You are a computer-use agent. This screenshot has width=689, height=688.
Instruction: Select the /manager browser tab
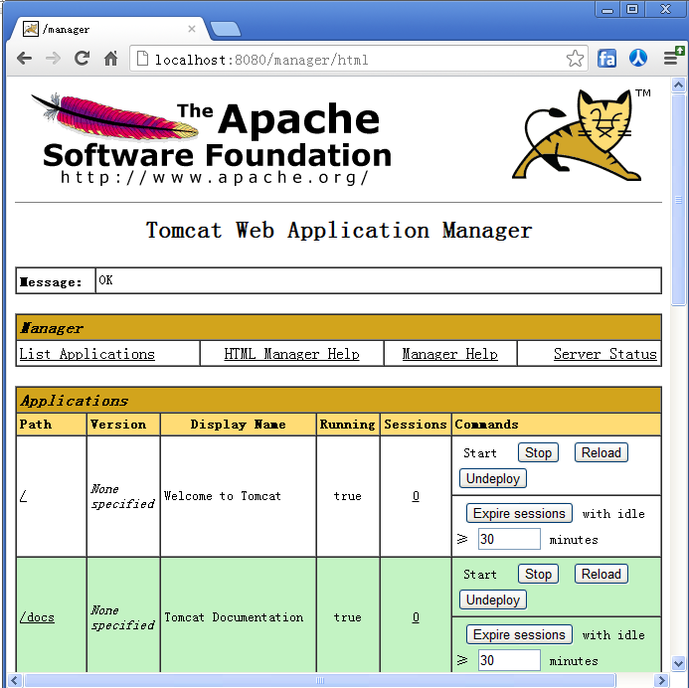pos(105,29)
